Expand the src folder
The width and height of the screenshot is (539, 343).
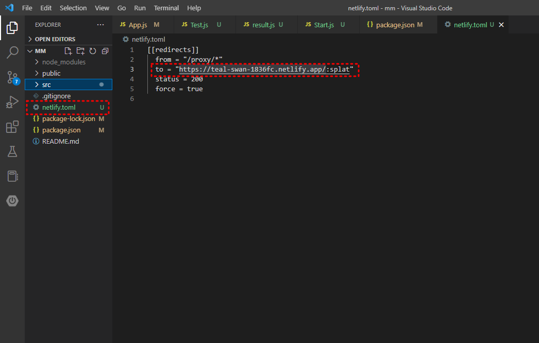69,84
